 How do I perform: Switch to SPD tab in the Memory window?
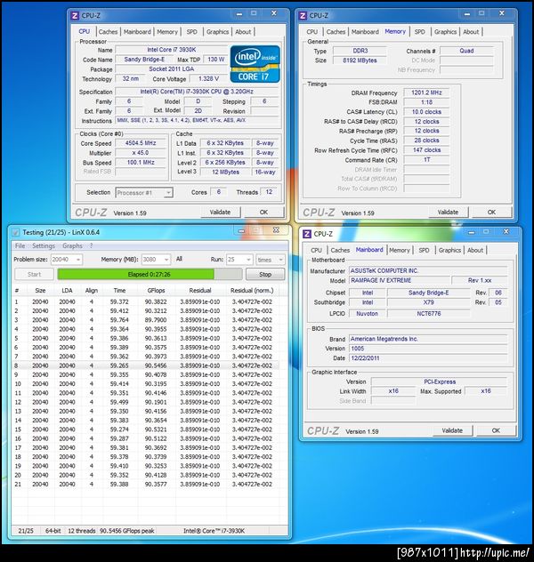[419, 32]
